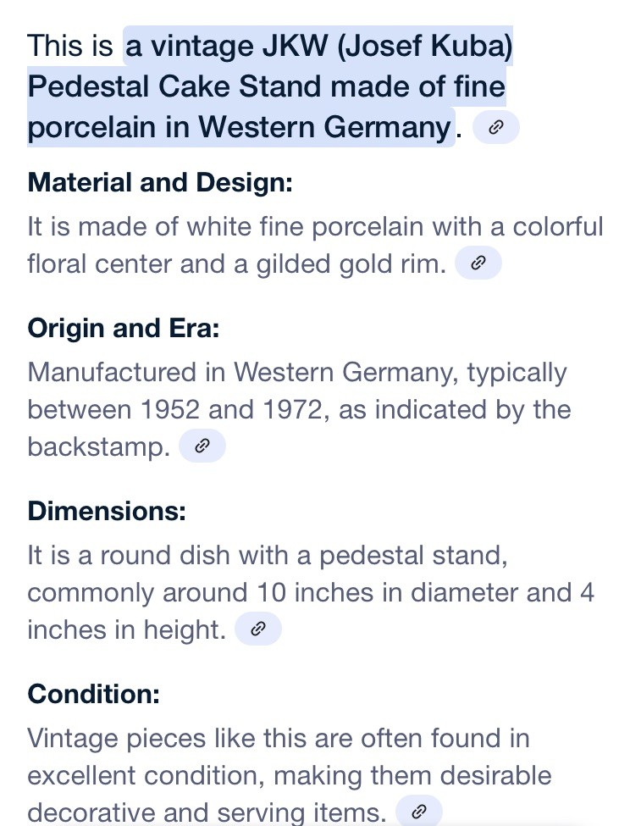Click the excellent condition paragraph
The width and height of the screenshot is (630, 826).
coord(290,775)
